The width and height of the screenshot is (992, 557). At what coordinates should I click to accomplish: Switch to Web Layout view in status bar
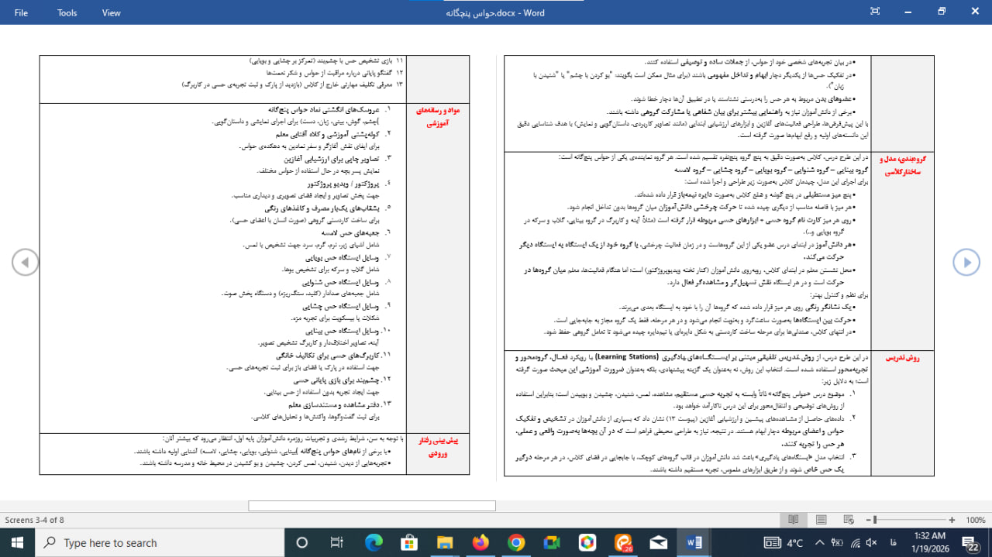tap(849, 520)
